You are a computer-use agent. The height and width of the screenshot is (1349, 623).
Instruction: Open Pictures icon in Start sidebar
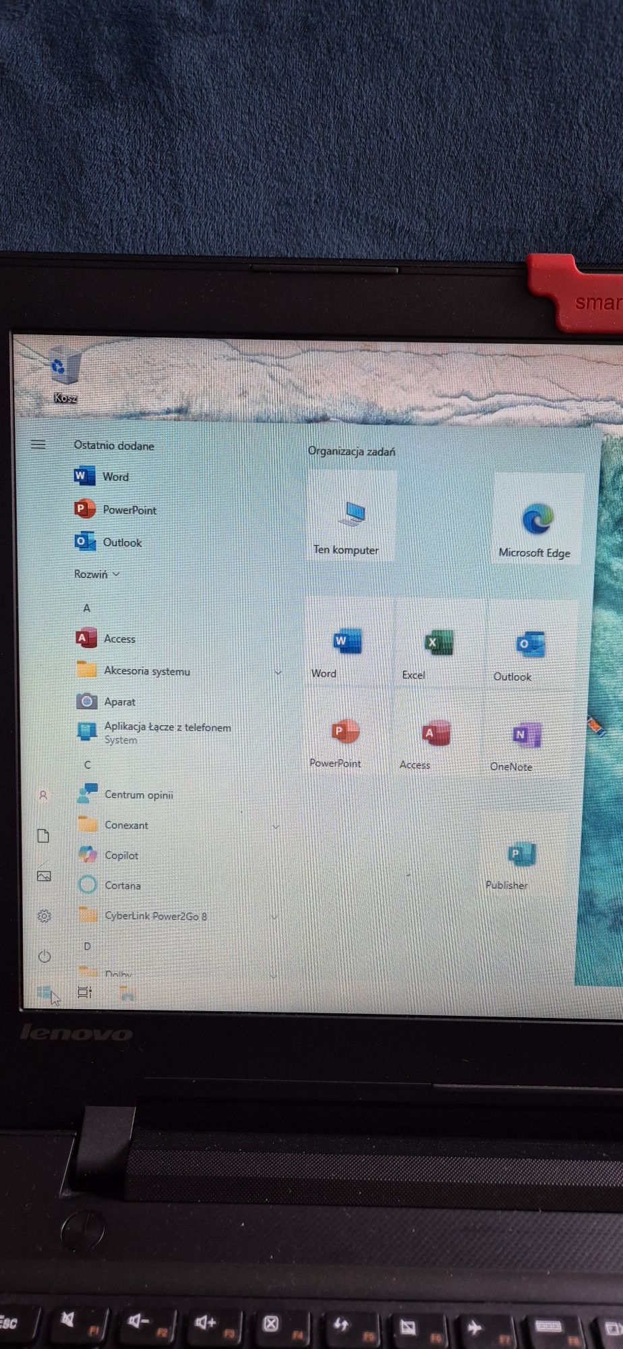tap(44, 876)
